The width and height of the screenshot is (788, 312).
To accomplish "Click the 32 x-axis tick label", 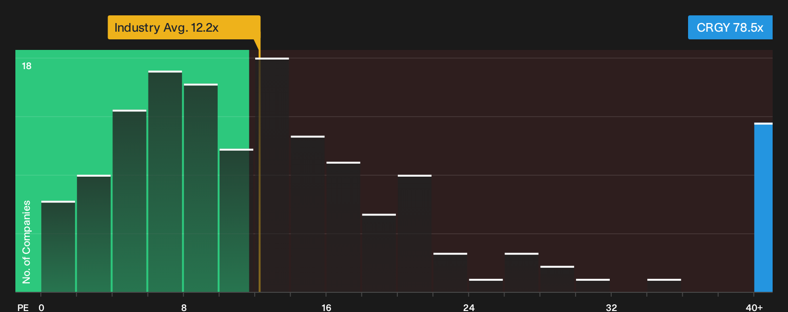I will [611, 308].
